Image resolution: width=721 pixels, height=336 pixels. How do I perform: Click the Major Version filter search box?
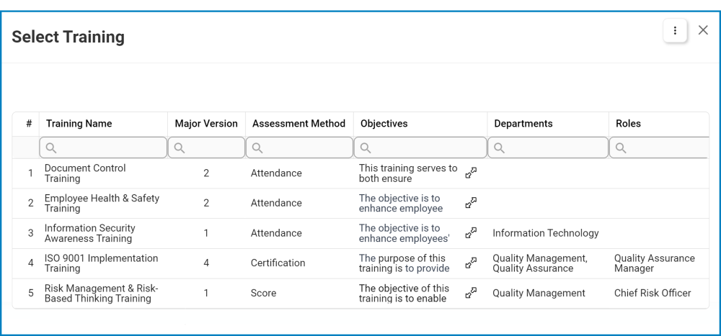[x=206, y=148]
